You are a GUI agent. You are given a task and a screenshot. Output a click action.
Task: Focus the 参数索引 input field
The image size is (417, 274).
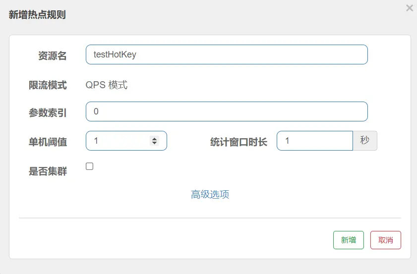pos(227,111)
